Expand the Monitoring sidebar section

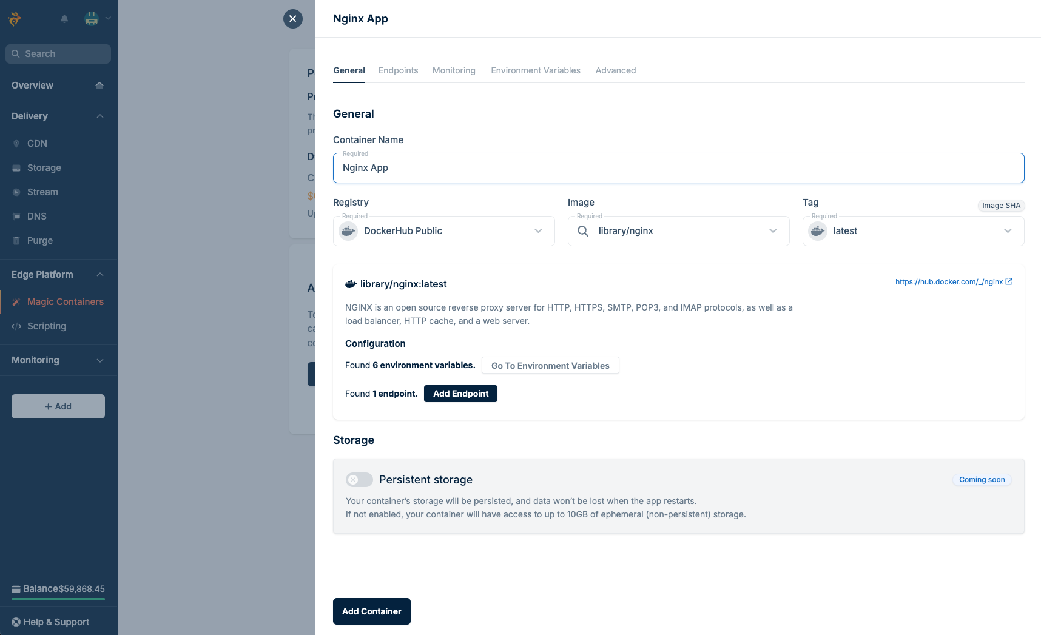[x=100, y=360]
